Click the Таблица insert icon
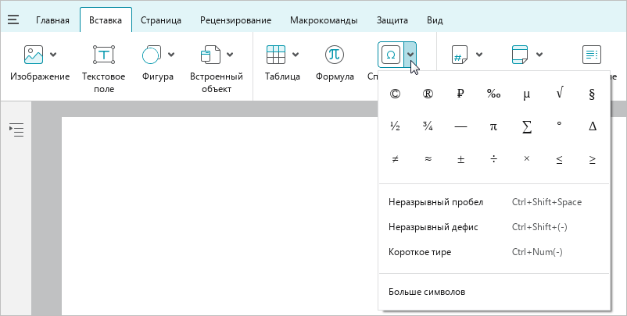Image resolution: width=627 pixels, height=316 pixels. pyautogui.click(x=276, y=55)
